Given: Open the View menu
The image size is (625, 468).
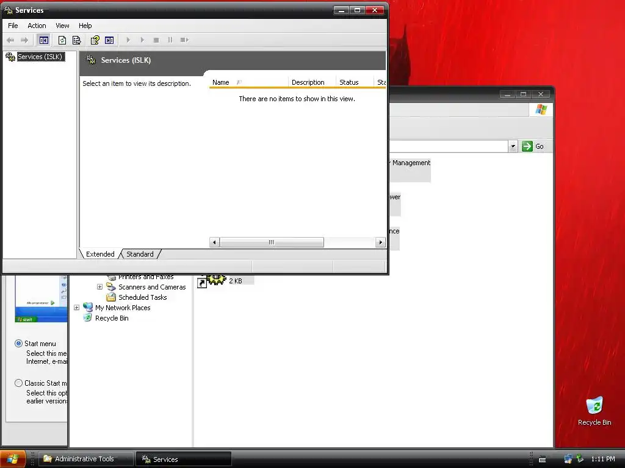Looking at the screenshot, I should 62,26.
